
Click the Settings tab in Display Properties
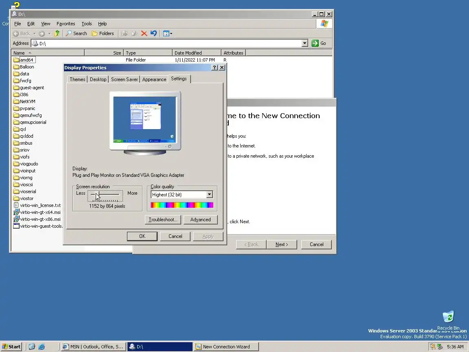(x=179, y=79)
